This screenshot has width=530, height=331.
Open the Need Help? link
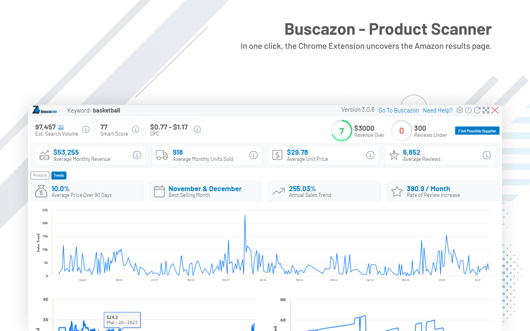(x=438, y=110)
